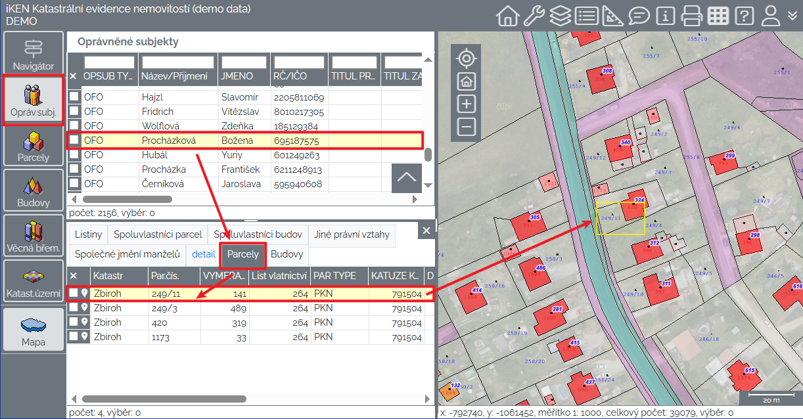Click the detail link

point(203,254)
